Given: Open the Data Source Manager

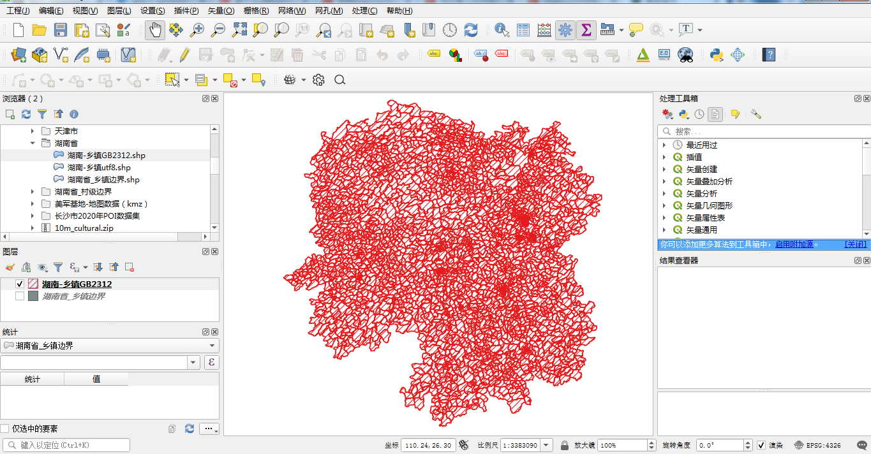Looking at the screenshot, I should click(19, 55).
